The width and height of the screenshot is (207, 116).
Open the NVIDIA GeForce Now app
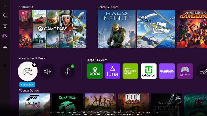coord(130,71)
